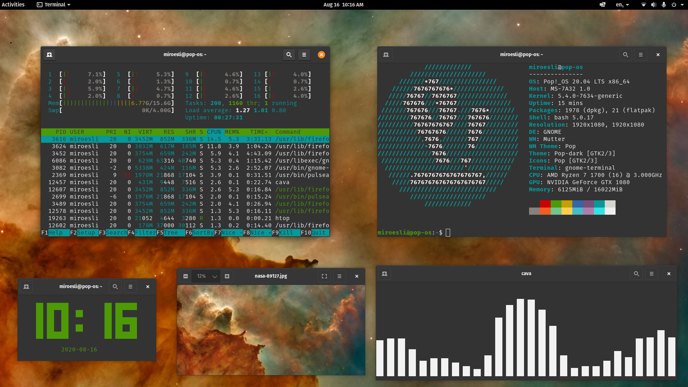Image resolution: width=688 pixels, height=387 pixels.
Task: Open new tab in clock terminal window
Action: [x=26, y=287]
